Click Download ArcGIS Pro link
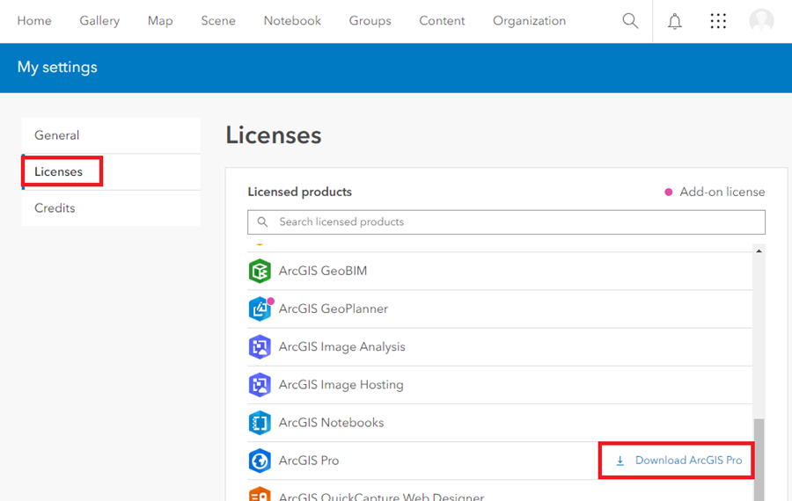The image size is (792, 501). pos(678,461)
